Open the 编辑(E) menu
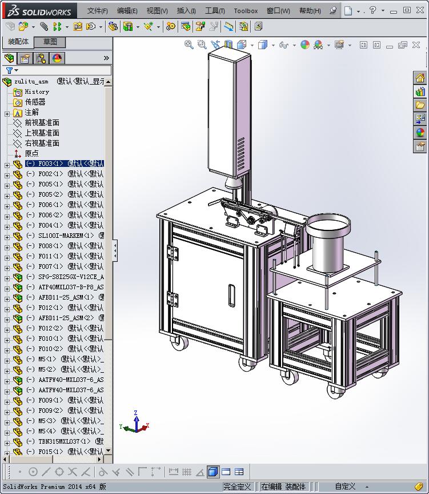Screen dimensions: 429x494 point(127,11)
